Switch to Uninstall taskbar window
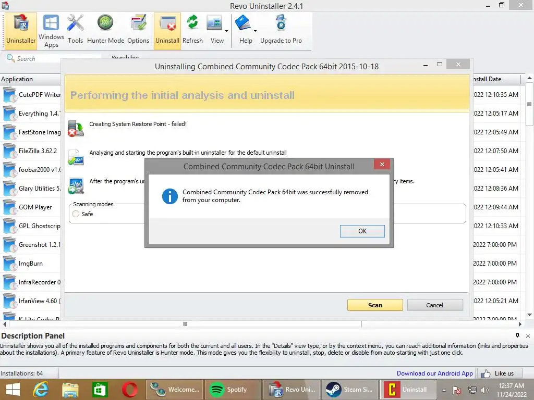 click(408, 390)
